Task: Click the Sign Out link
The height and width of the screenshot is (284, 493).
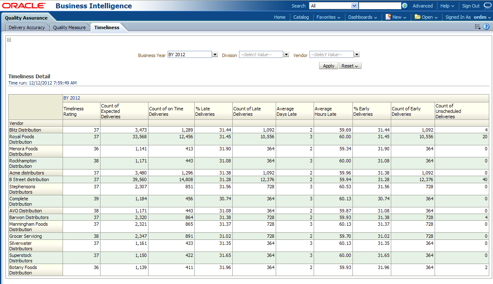Action: click(470, 6)
